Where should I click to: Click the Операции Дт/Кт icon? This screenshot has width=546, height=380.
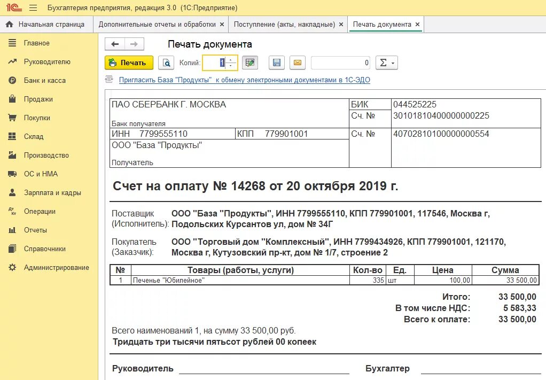[12, 211]
